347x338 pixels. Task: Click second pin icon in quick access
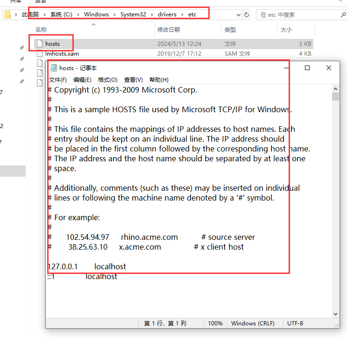pos(21,59)
